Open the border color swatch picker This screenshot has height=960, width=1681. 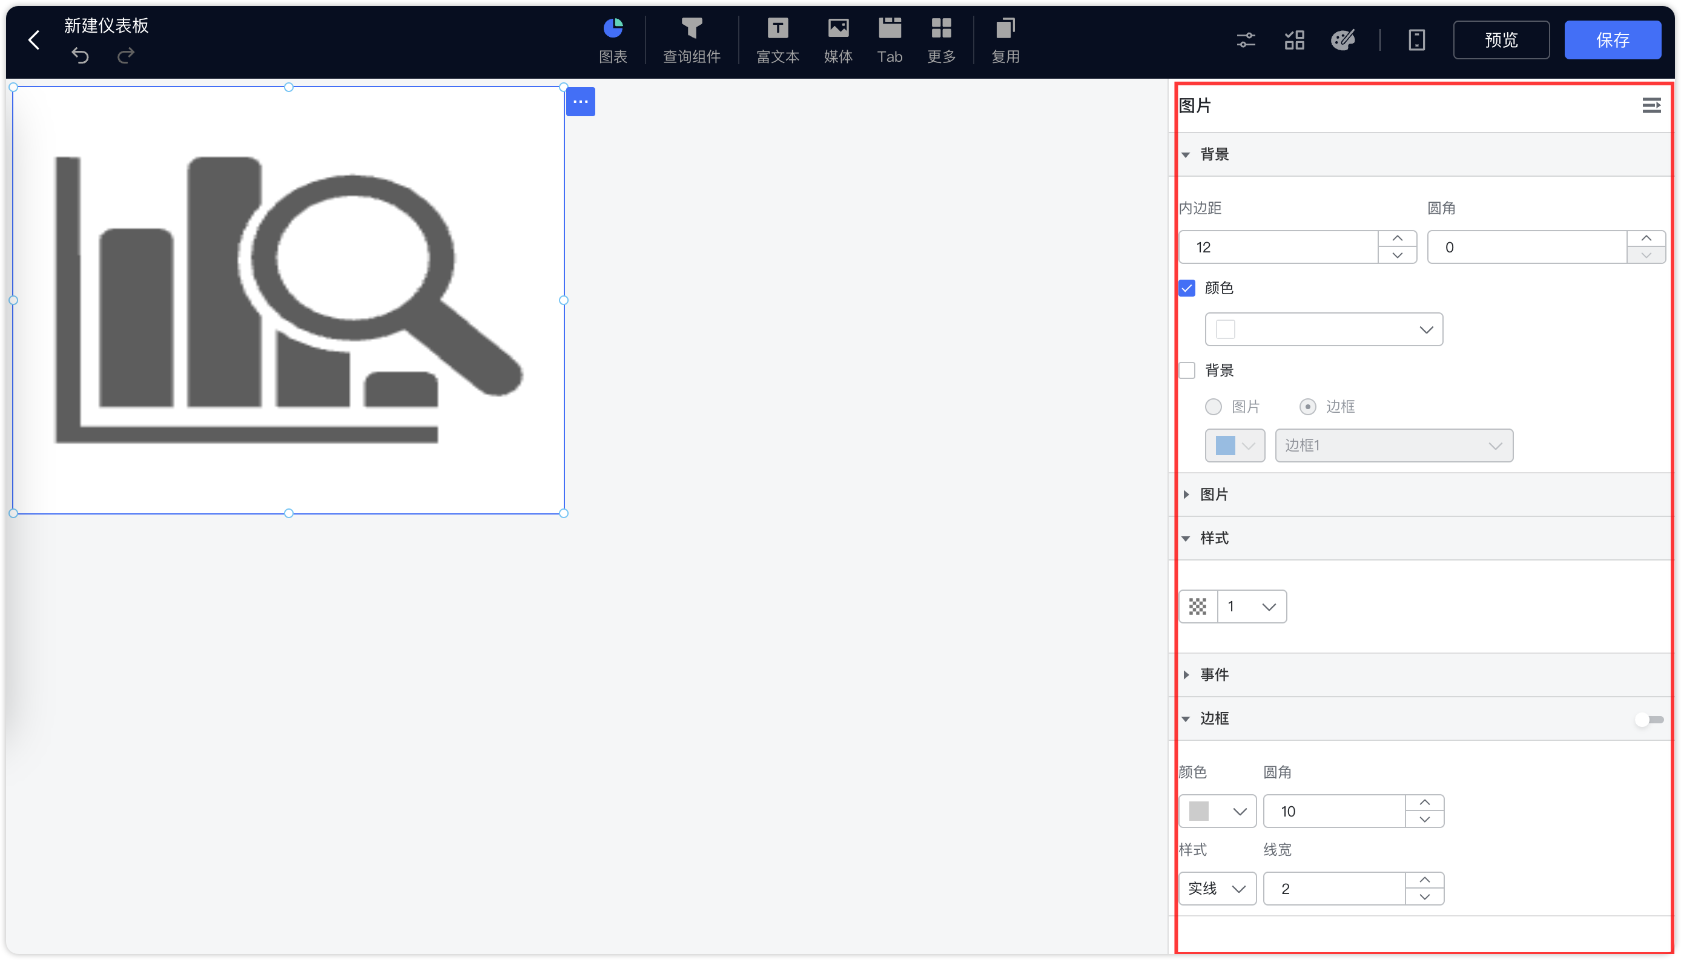(x=1216, y=811)
